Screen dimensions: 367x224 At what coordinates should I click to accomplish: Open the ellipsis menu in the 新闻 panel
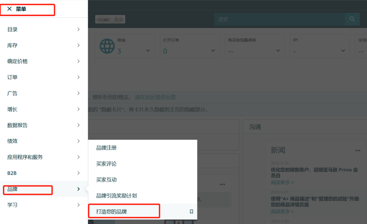pyautogui.click(x=357, y=150)
